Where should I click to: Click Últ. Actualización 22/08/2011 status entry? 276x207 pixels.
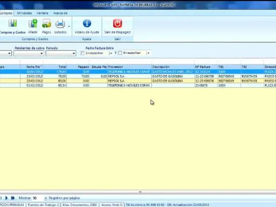[188, 205]
